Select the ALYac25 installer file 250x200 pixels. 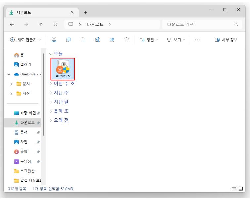(62, 69)
